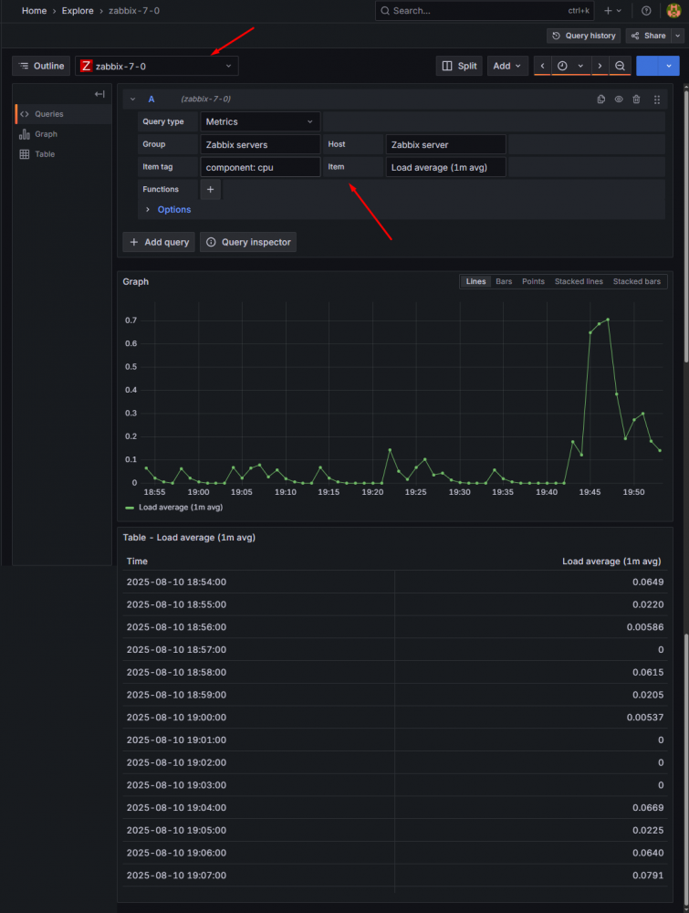Open the time picker clock icon
This screenshot has height=913, width=689.
562,66
